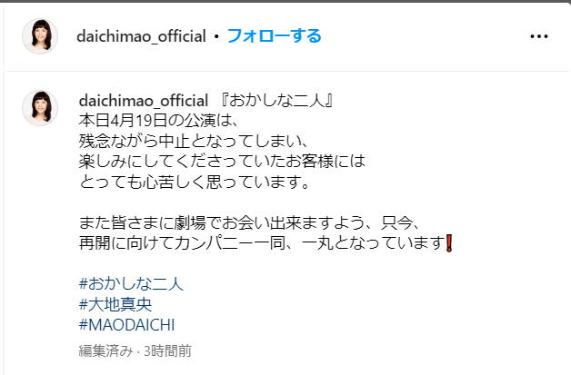Open daichimao_official username before 『おかしな二人』
The width and height of the screenshot is (571, 375).
[x=144, y=101]
